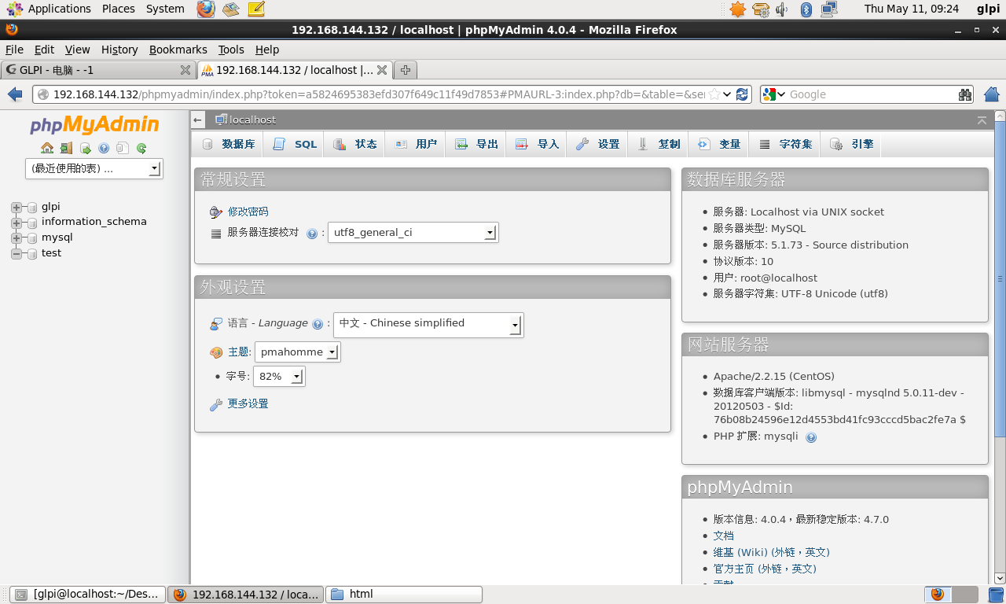The image size is (1006, 604).
Task: Open the 官方主页 official homepage link
Action: 765,569
